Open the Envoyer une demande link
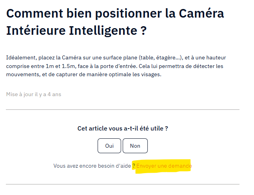Viewport: 254px width, 195px height. (x=164, y=166)
